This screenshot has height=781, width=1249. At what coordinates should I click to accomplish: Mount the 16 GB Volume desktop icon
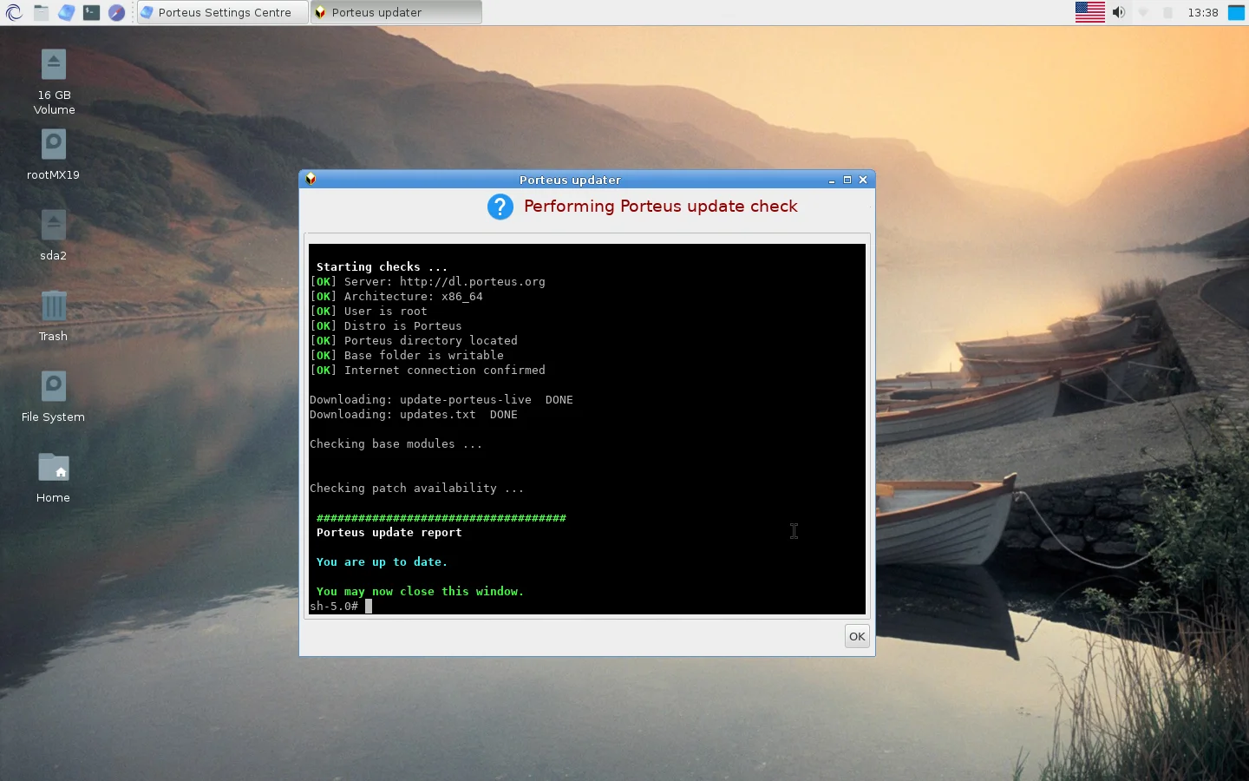[54, 62]
